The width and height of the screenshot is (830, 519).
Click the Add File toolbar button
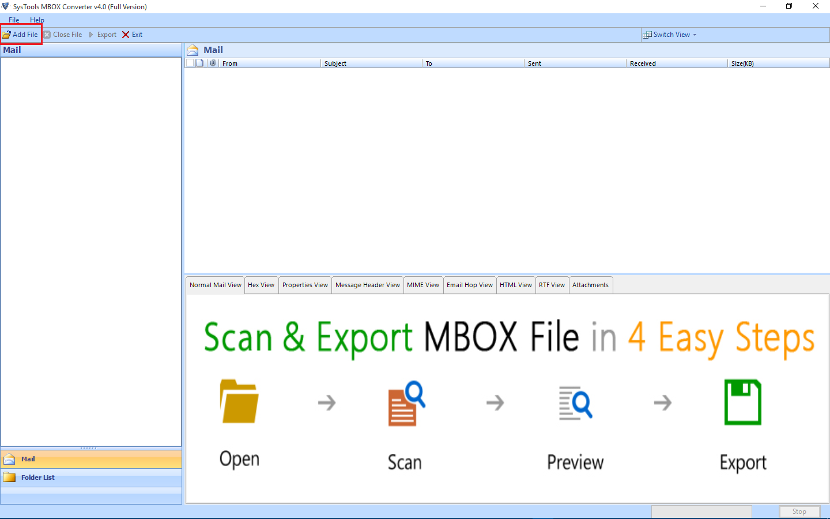click(21, 35)
